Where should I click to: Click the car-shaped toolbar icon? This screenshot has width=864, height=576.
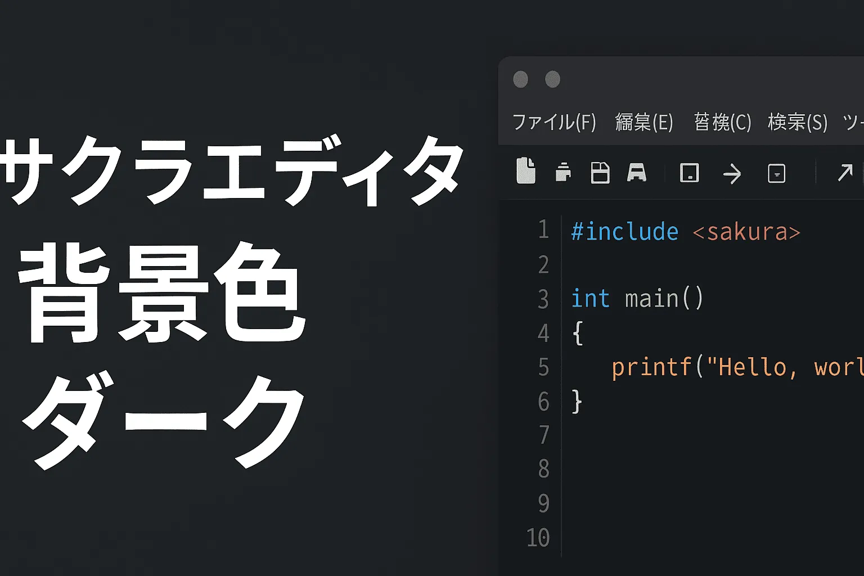[x=637, y=173]
